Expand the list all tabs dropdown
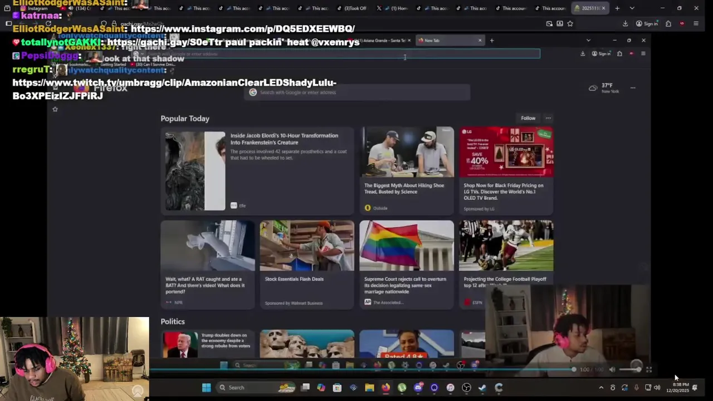713x401 pixels. coord(632,8)
